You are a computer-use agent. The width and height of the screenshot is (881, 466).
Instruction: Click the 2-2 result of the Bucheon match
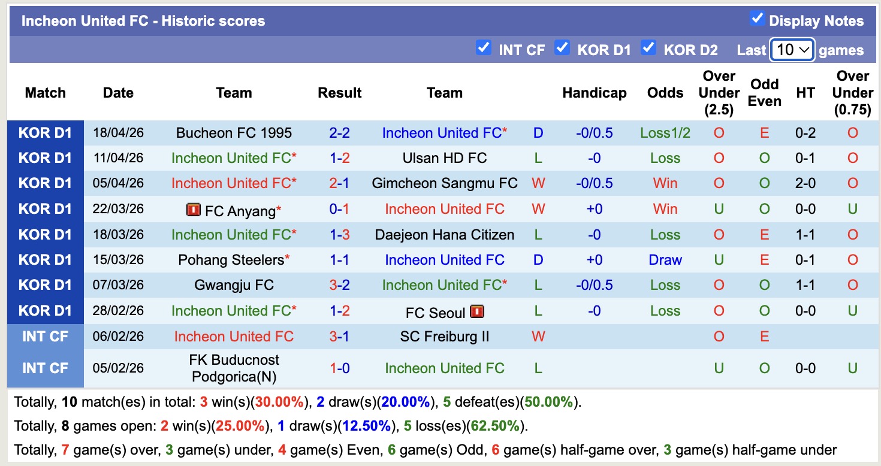point(339,132)
